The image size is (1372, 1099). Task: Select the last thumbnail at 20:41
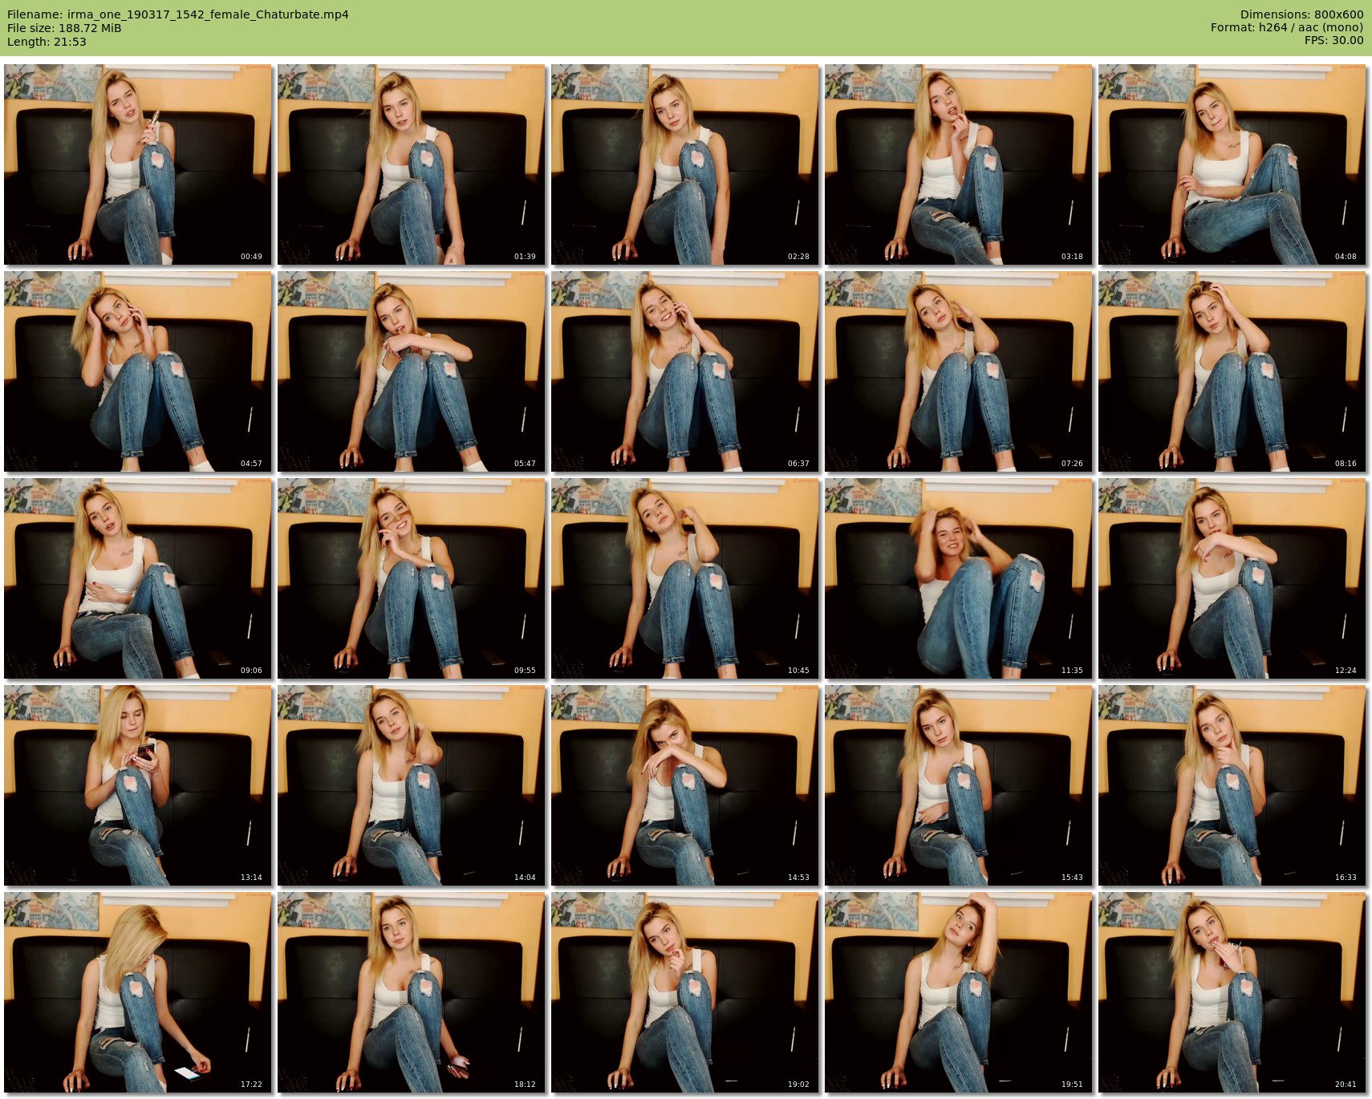pyautogui.click(x=1232, y=992)
